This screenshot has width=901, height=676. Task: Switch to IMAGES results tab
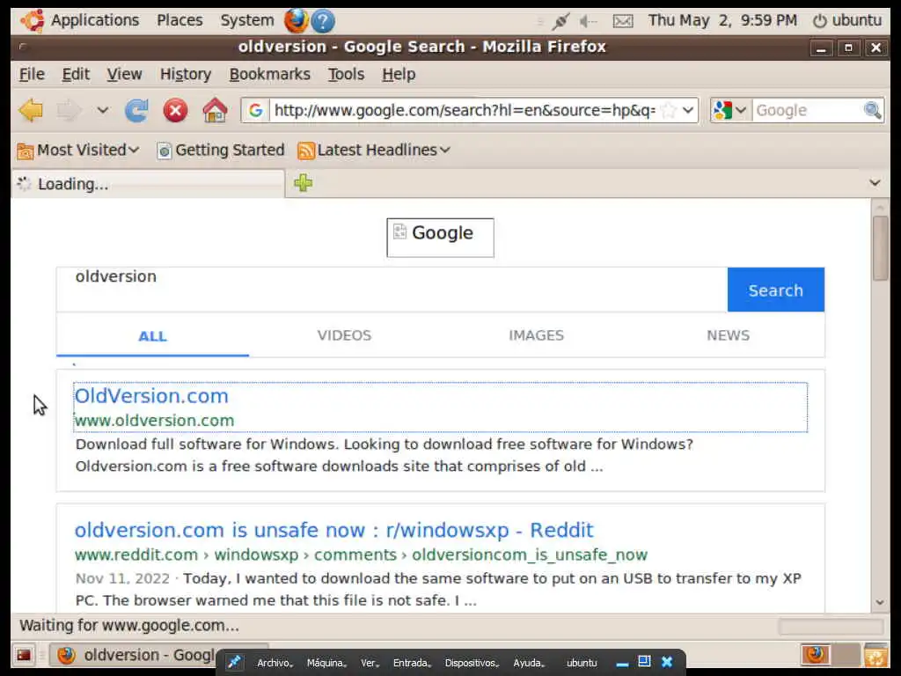(536, 335)
